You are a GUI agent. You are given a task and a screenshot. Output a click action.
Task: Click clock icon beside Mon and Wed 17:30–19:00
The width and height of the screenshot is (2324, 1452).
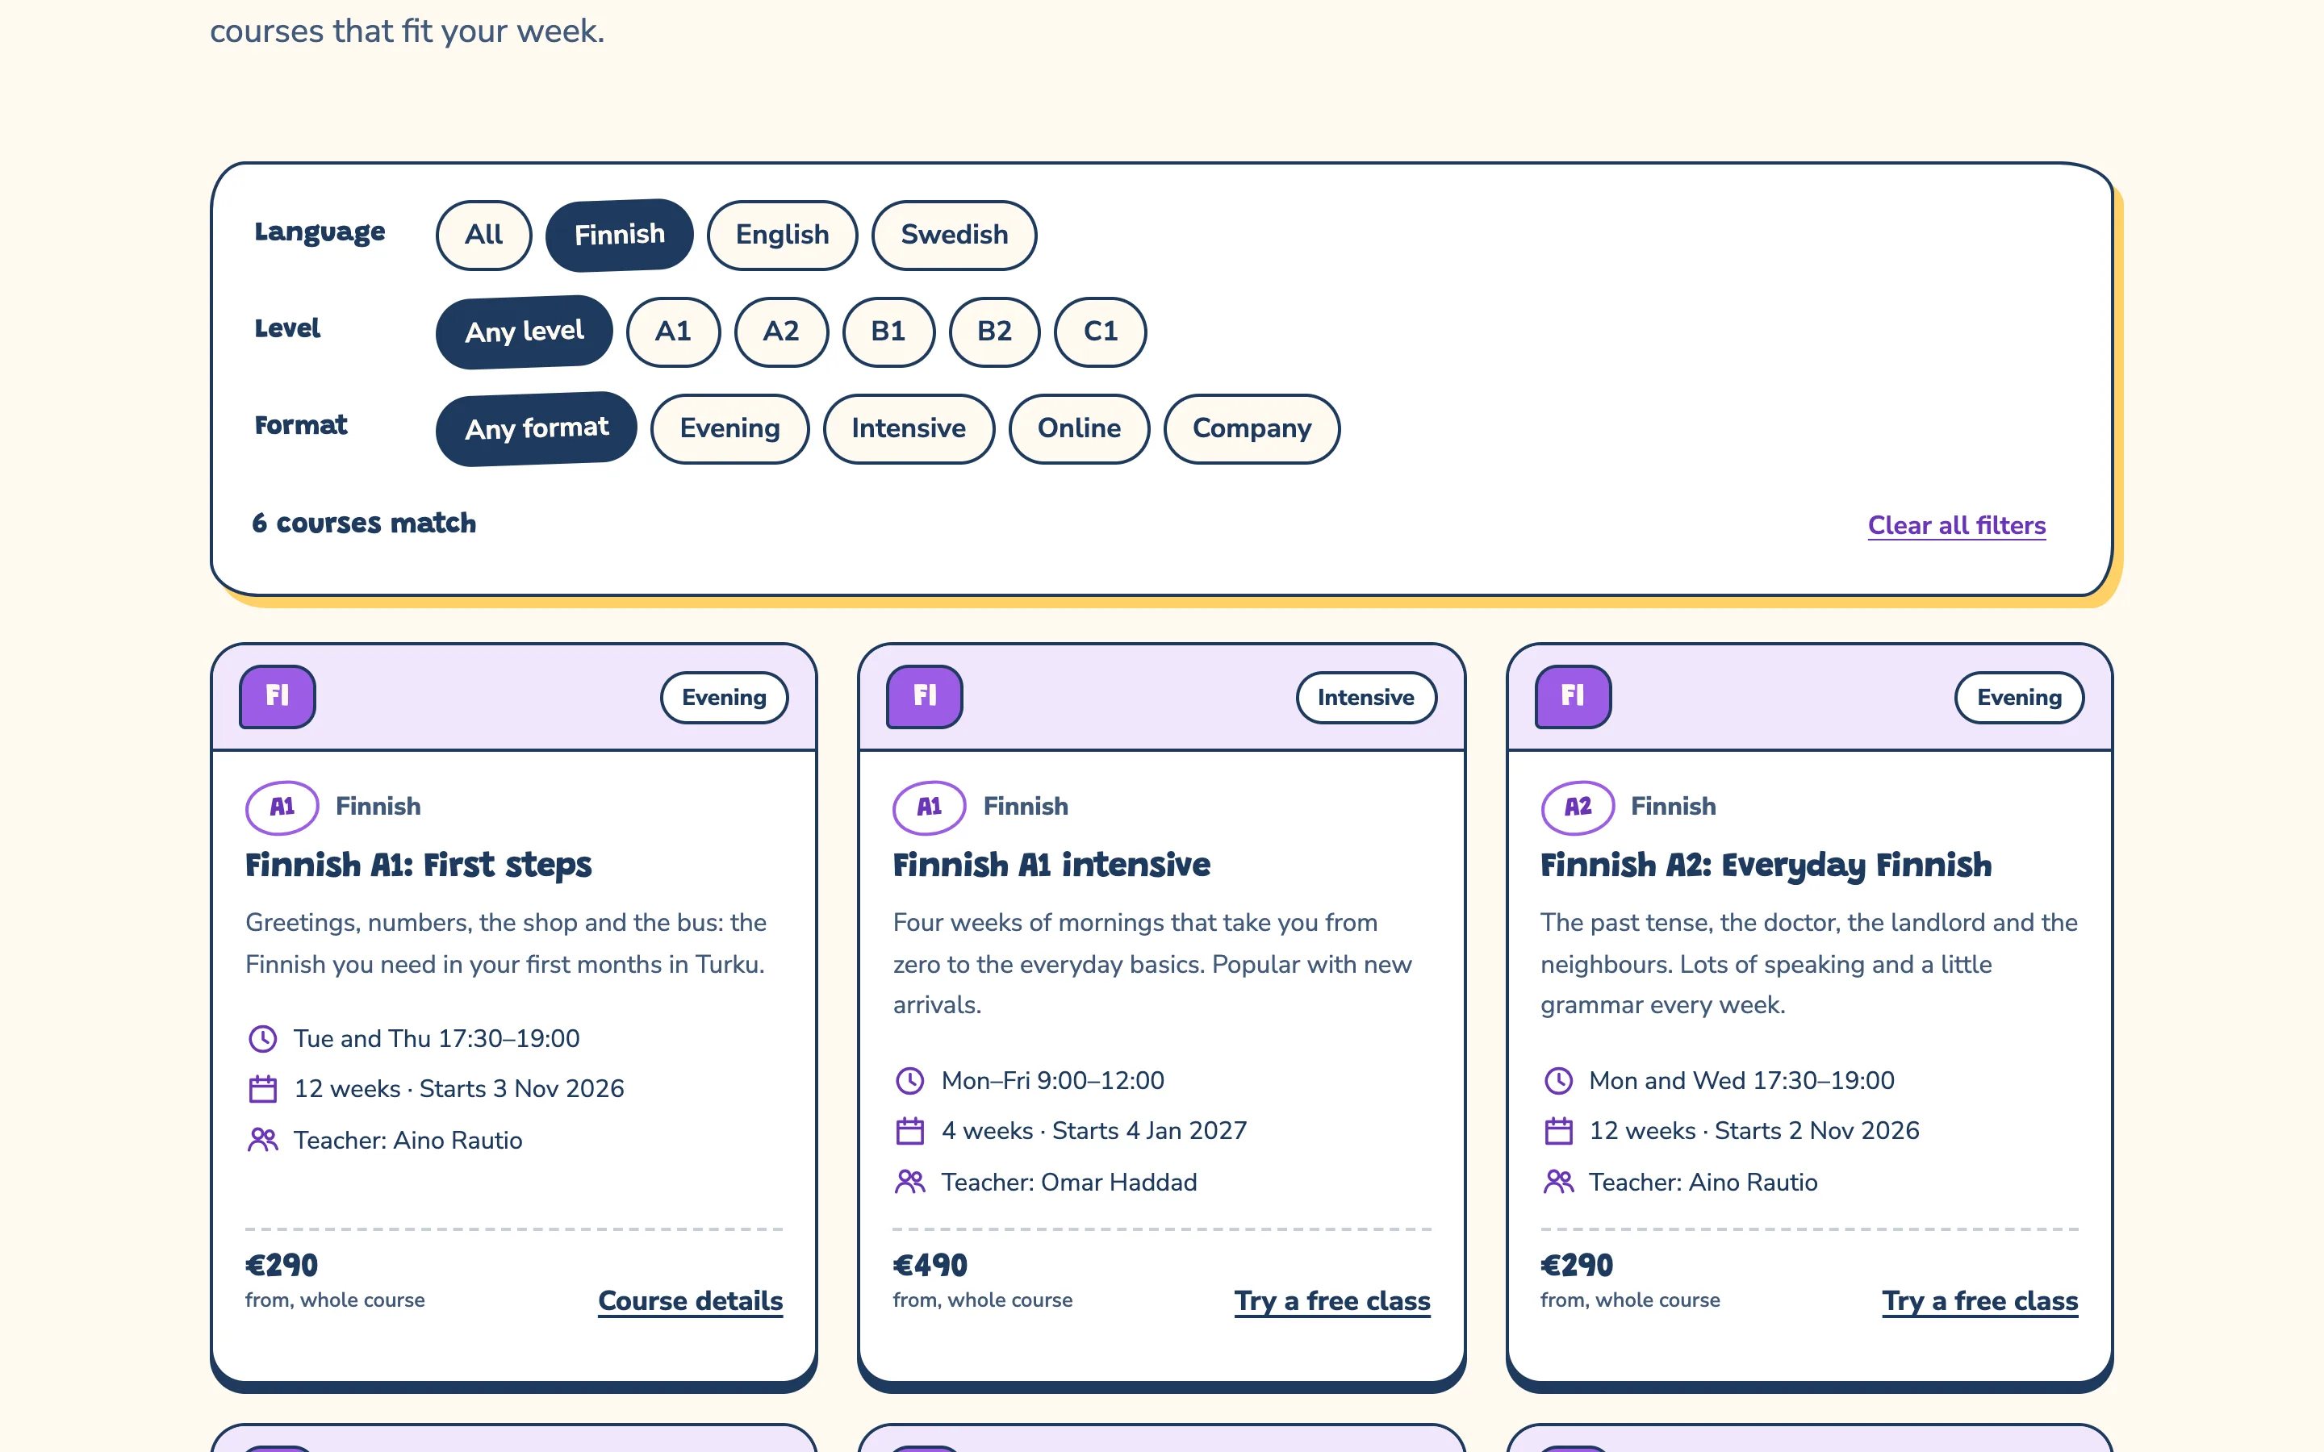pyautogui.click(x=1559, y=1081)
